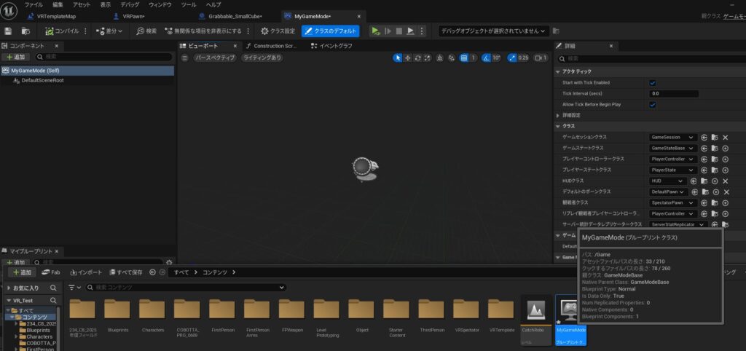Close the MyGameMode tab

click(x=358, y=16)
